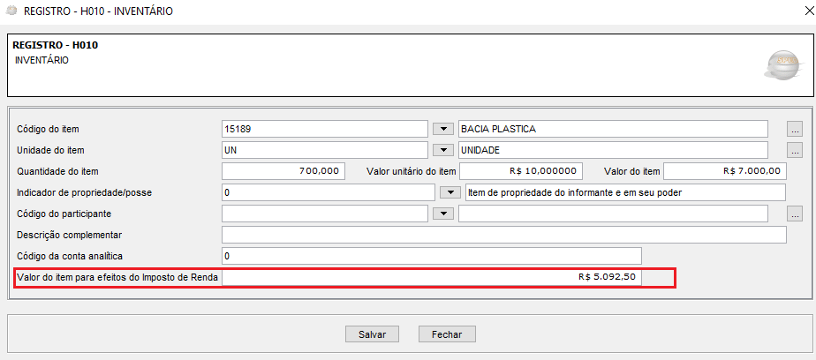The width and height of the screenshot is (816, 360).
Task: Expand the Código do participante dropdown
Action: 443,214
